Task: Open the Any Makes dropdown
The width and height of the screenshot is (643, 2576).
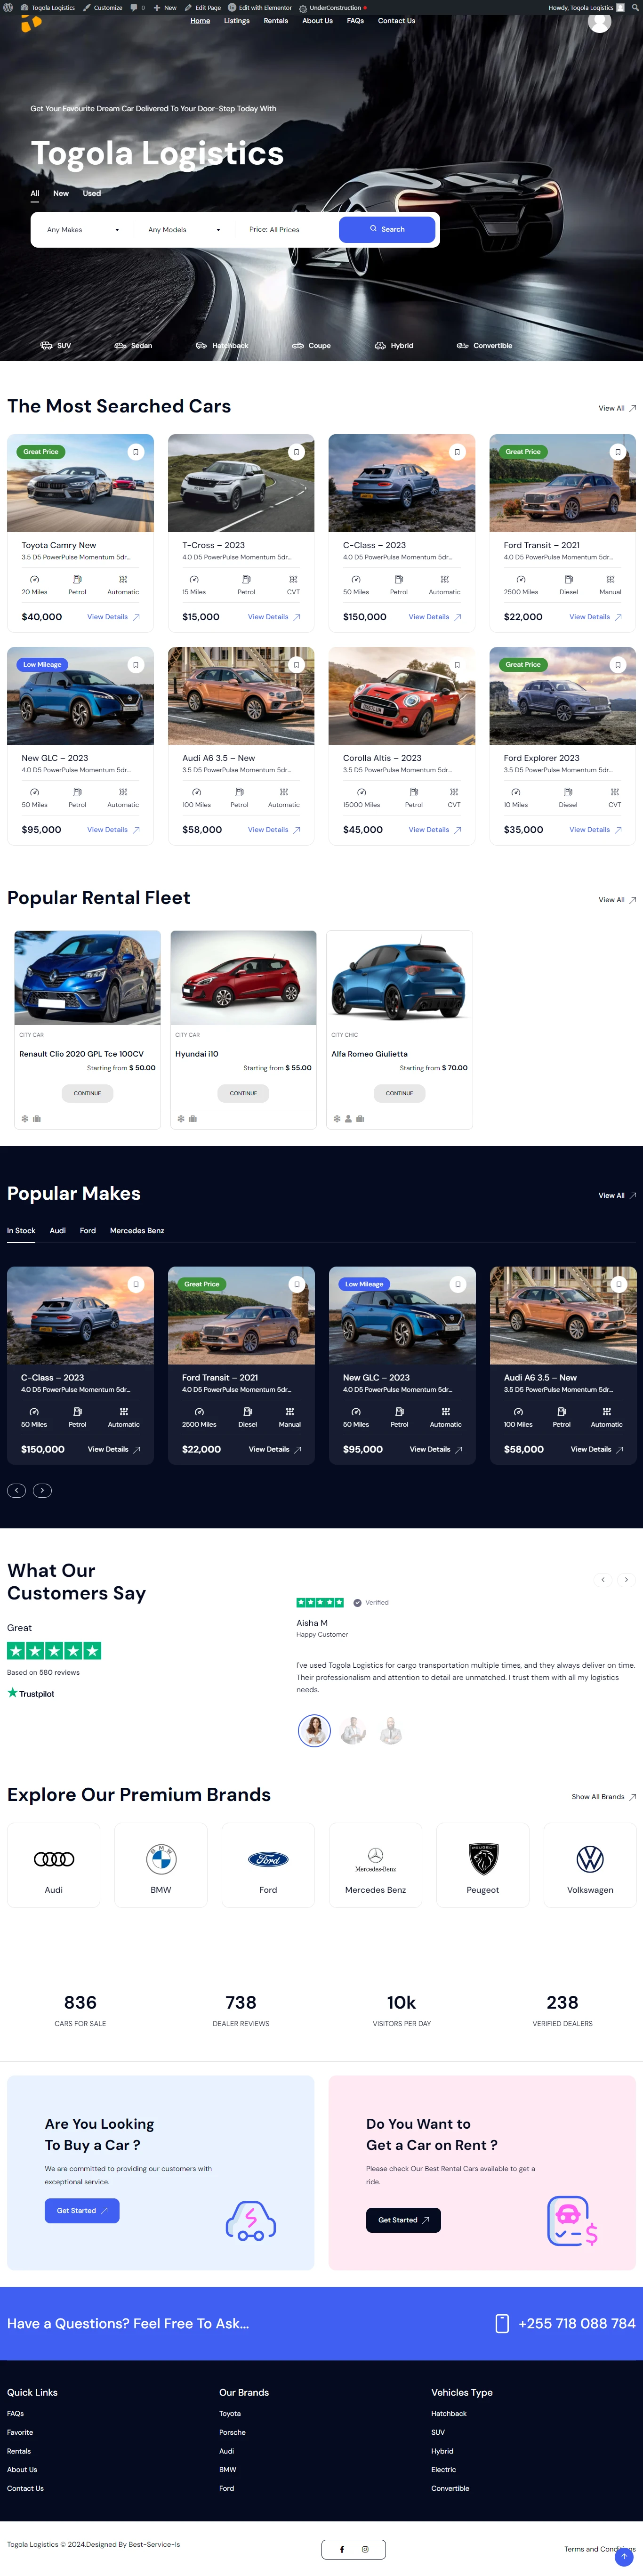Action: [83, 230]
